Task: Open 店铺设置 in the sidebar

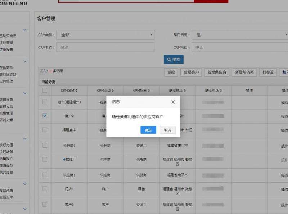Action: click(6, 99)
